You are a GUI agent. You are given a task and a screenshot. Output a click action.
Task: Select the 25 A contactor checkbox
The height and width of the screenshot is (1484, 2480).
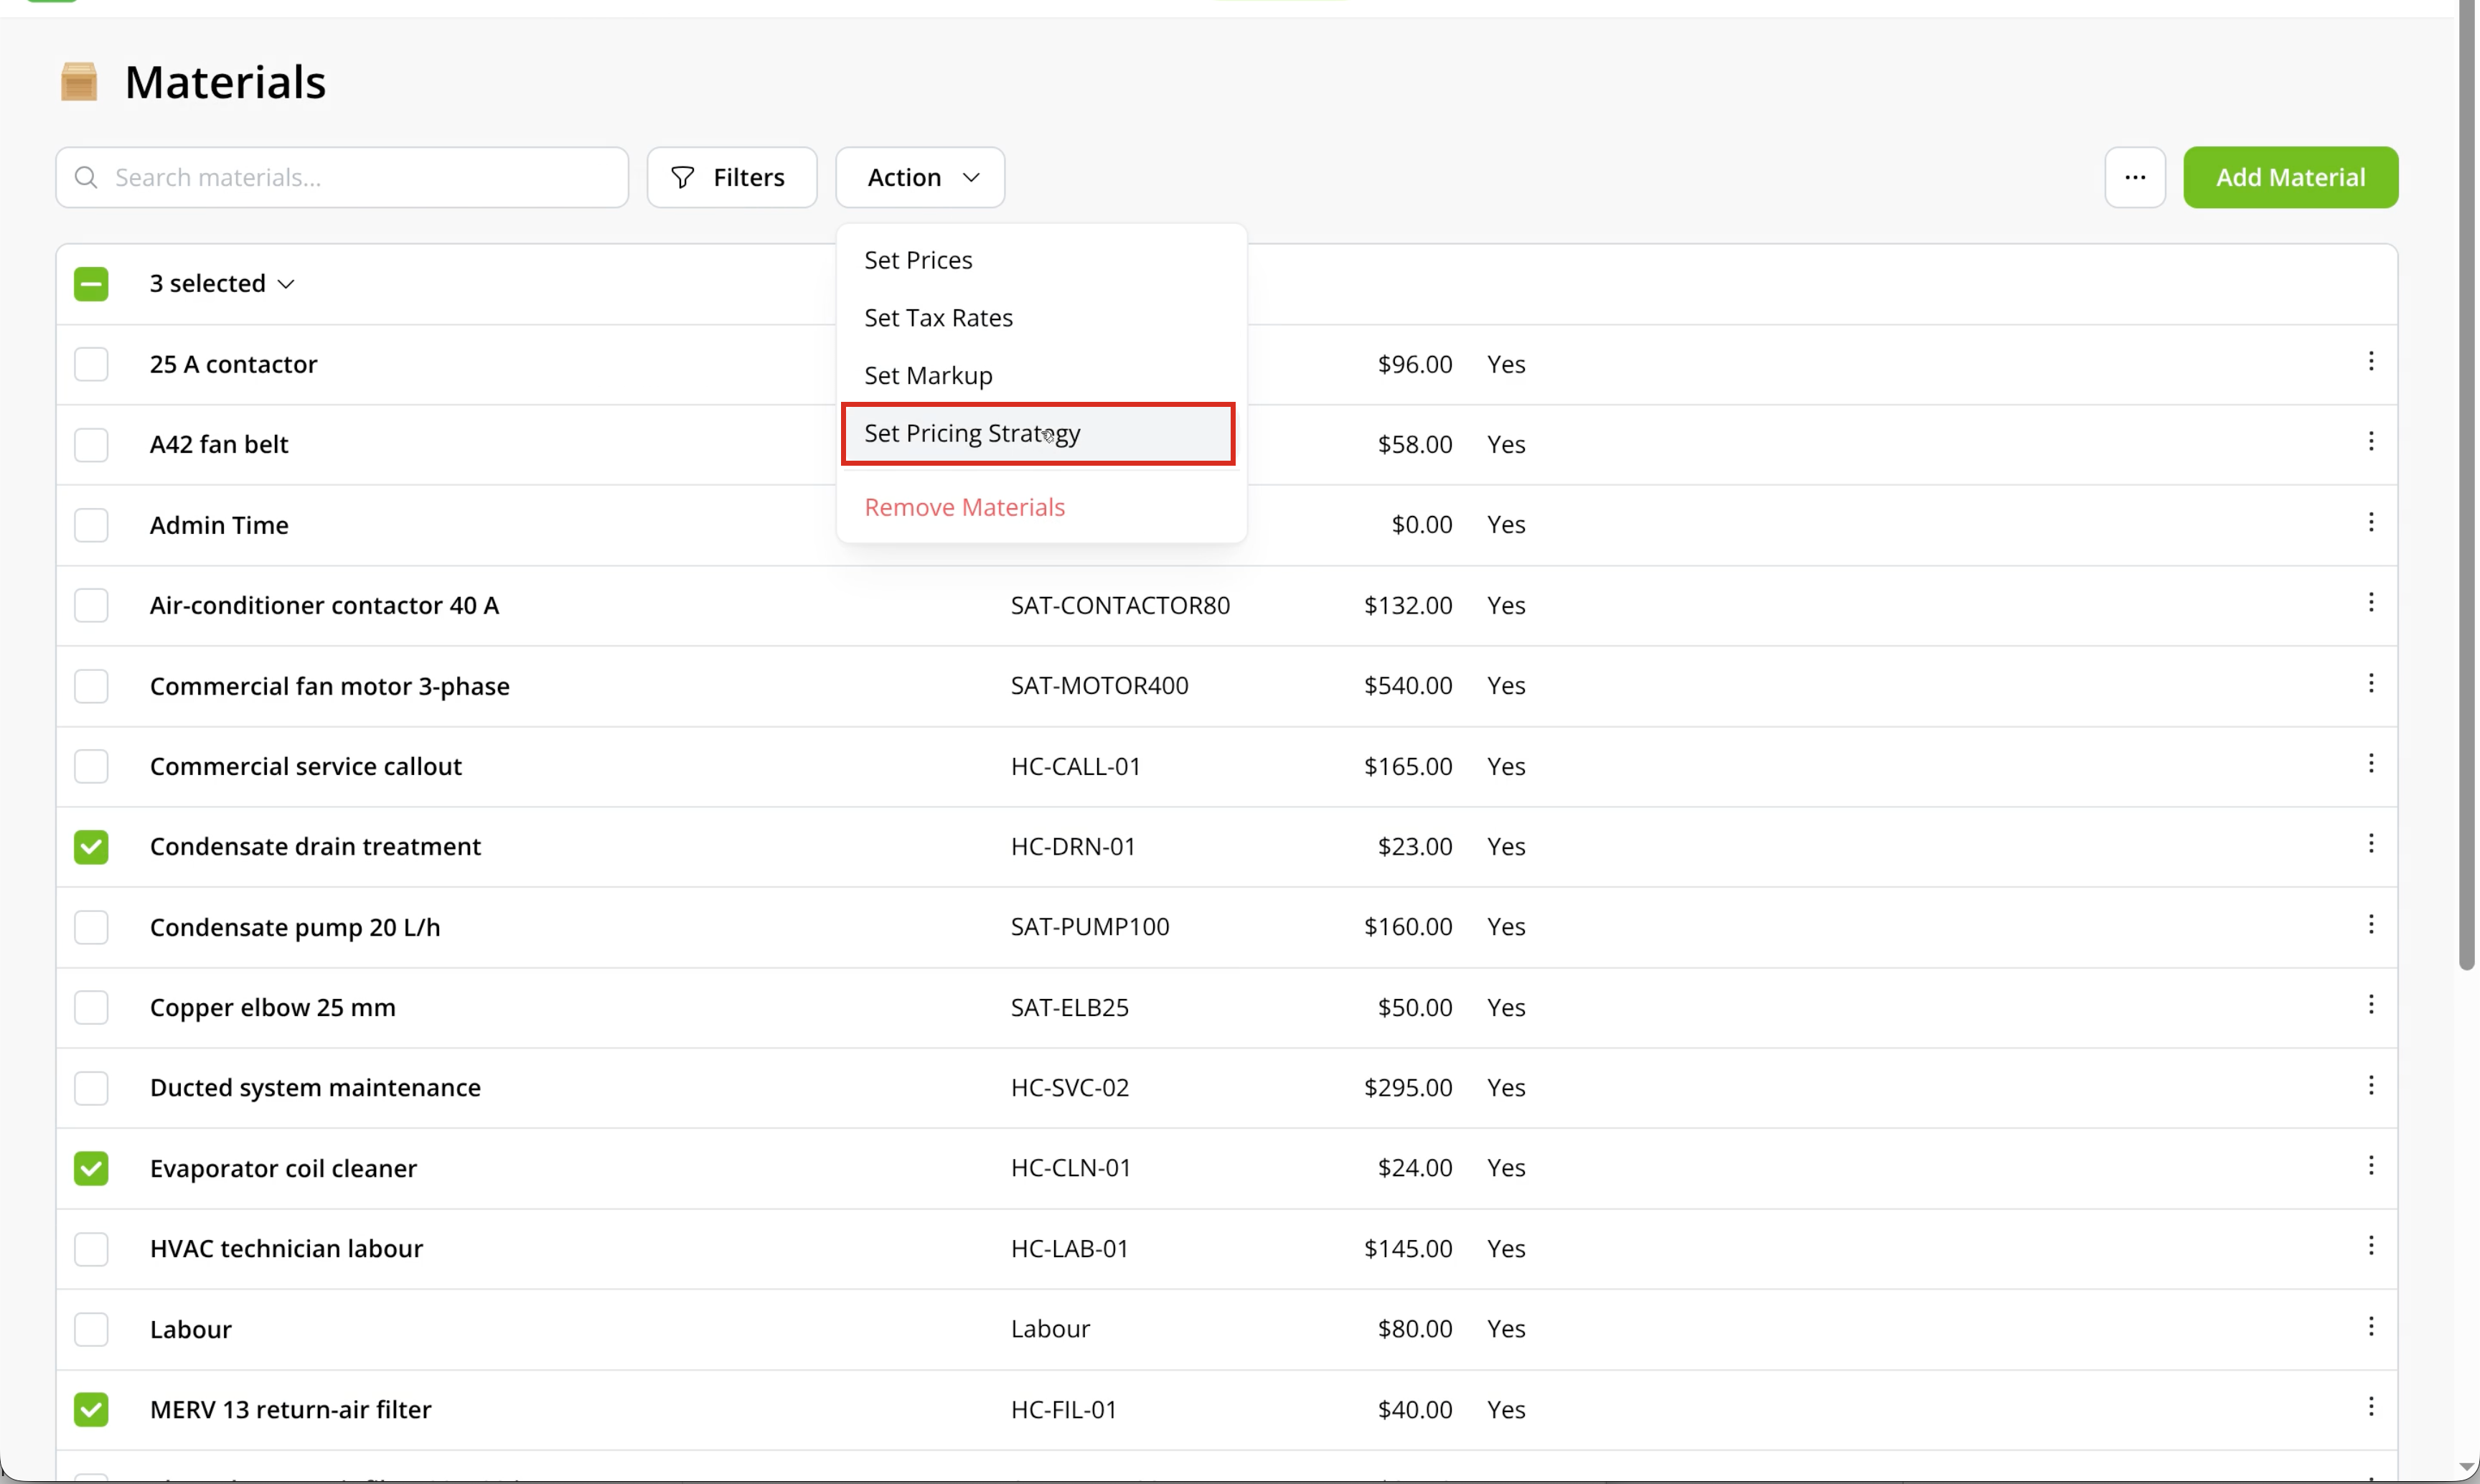coord(91,364)
